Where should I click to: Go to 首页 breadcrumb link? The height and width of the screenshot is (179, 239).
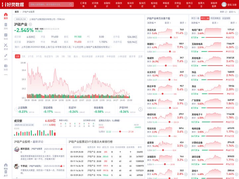(17, 12)
